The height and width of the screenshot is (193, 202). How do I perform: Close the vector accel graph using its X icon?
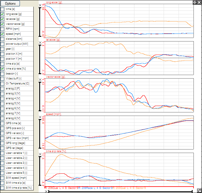pyautogui.click(x=40, y=80)
